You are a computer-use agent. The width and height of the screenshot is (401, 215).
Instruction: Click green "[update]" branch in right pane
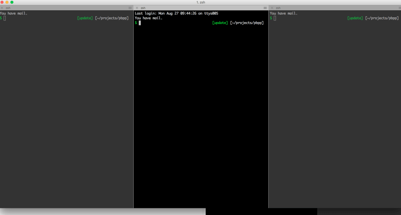click(355, 18)
